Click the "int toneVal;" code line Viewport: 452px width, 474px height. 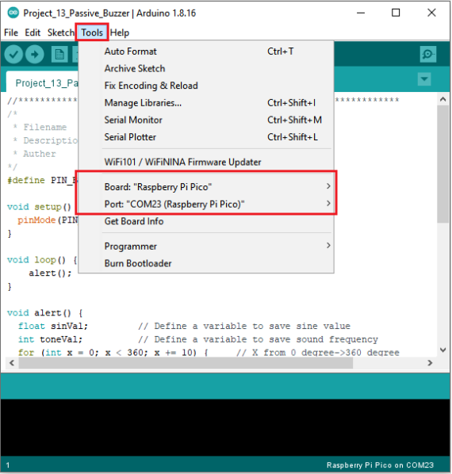[x=50, y=339]
